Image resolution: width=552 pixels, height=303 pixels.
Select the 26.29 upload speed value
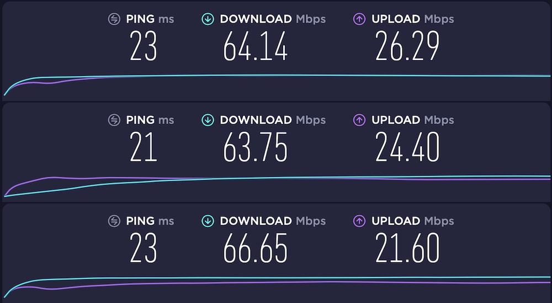pyautogui.click(x=407, y=46)
